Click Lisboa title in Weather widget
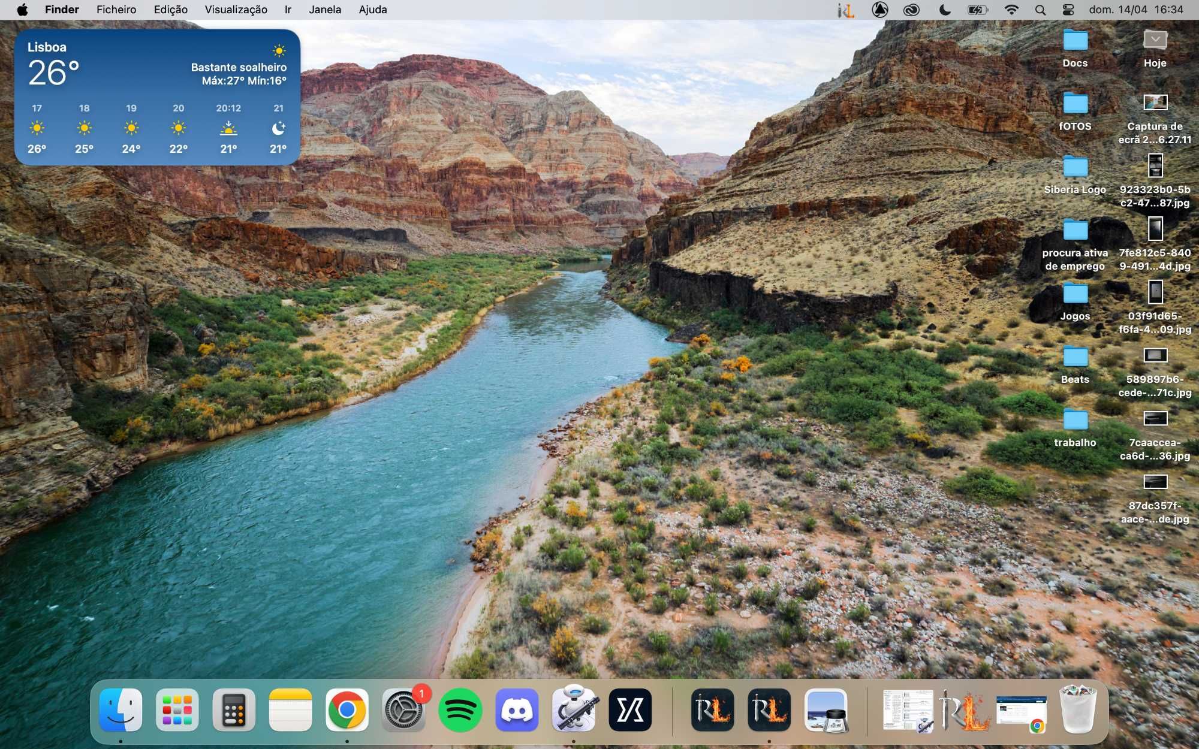 tap(47, 47)
